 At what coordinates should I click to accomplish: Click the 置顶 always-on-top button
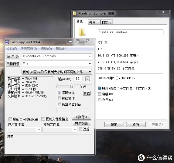[87, 93]
